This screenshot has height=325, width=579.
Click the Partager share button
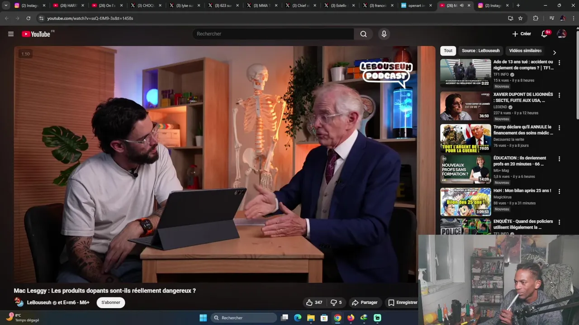pyautogui.click(x=365, y=302)
